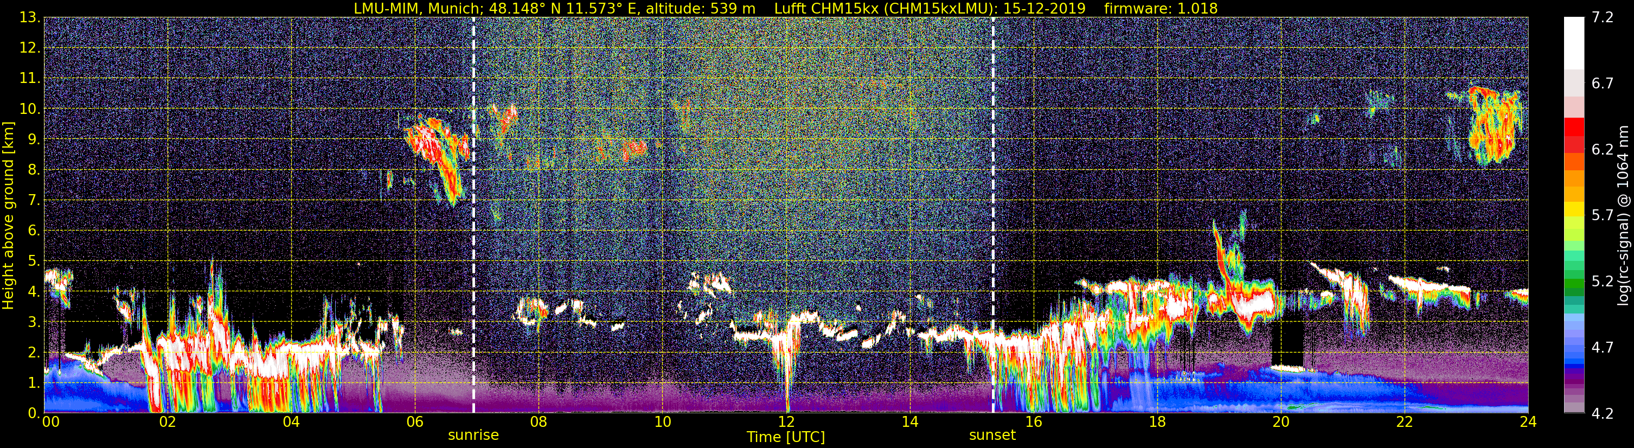The image size is (1634, 448).
Task: Click the y-axis tick label '6.'
Action: pos(34,231)
